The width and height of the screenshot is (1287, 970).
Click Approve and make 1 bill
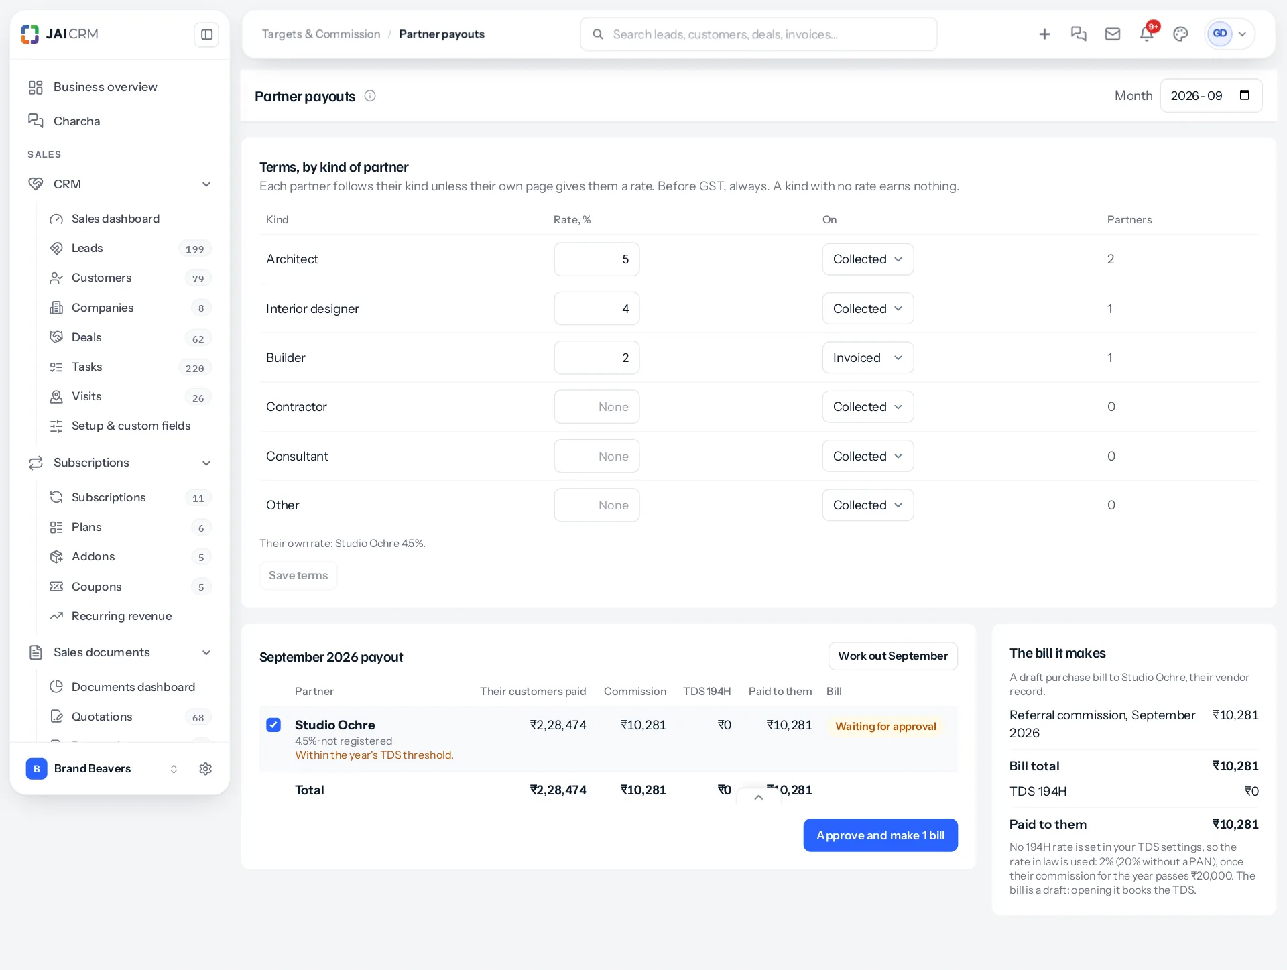[x=880, y=835]
